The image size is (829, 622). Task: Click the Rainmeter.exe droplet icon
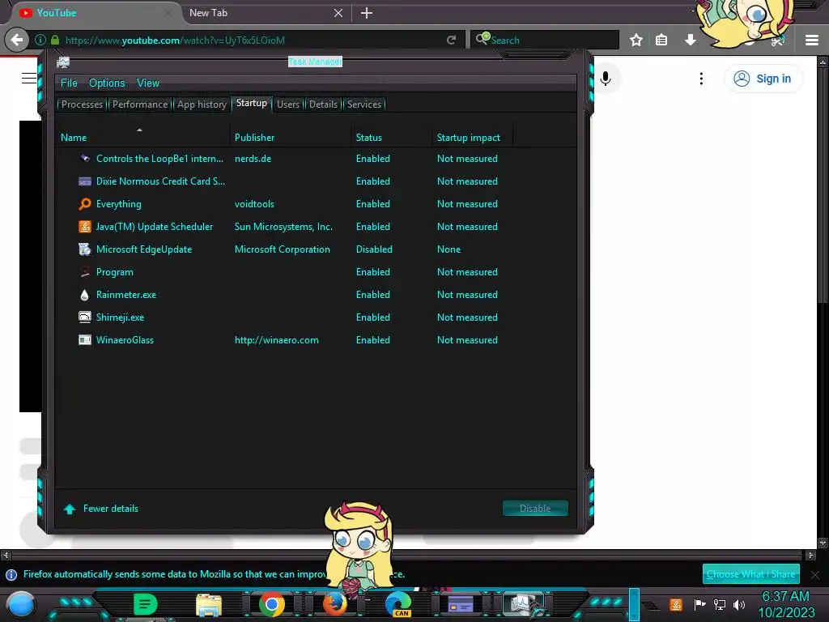(84, 295)
